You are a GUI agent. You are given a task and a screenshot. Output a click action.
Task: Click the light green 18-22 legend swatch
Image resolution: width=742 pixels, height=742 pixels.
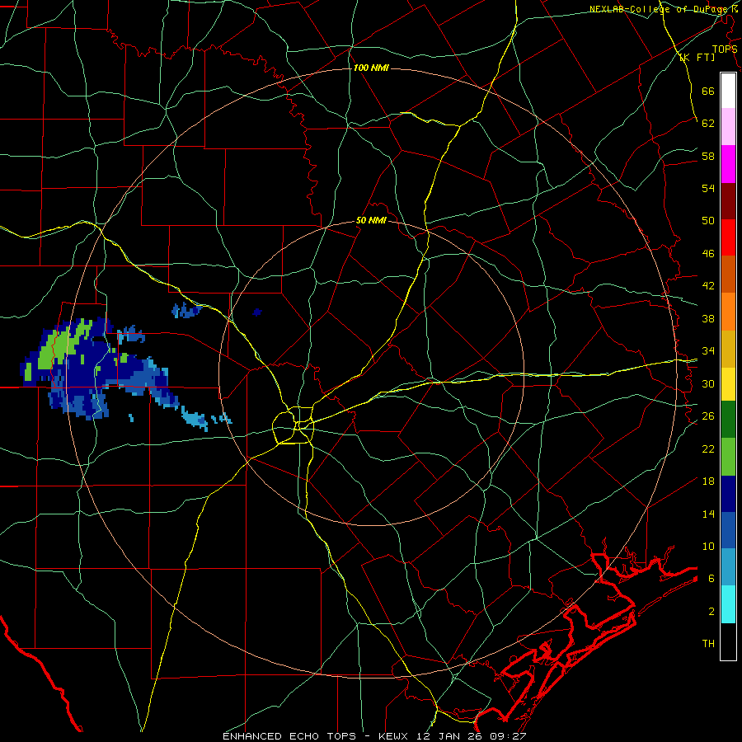tap(728, 457)
